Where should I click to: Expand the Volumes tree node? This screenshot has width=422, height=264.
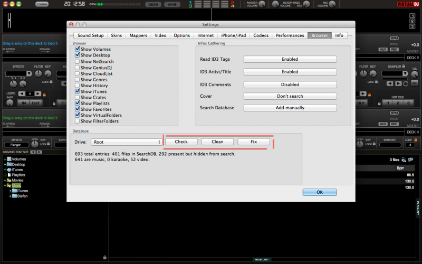(5, 159)
